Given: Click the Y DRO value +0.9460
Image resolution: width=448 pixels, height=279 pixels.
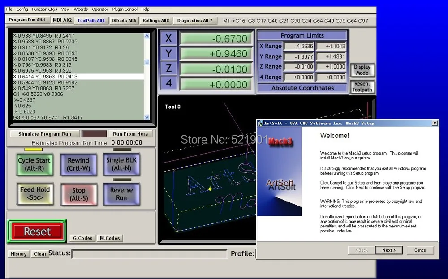Looking at the screenshot, I should pyautogui.click(x=216, y=54).
